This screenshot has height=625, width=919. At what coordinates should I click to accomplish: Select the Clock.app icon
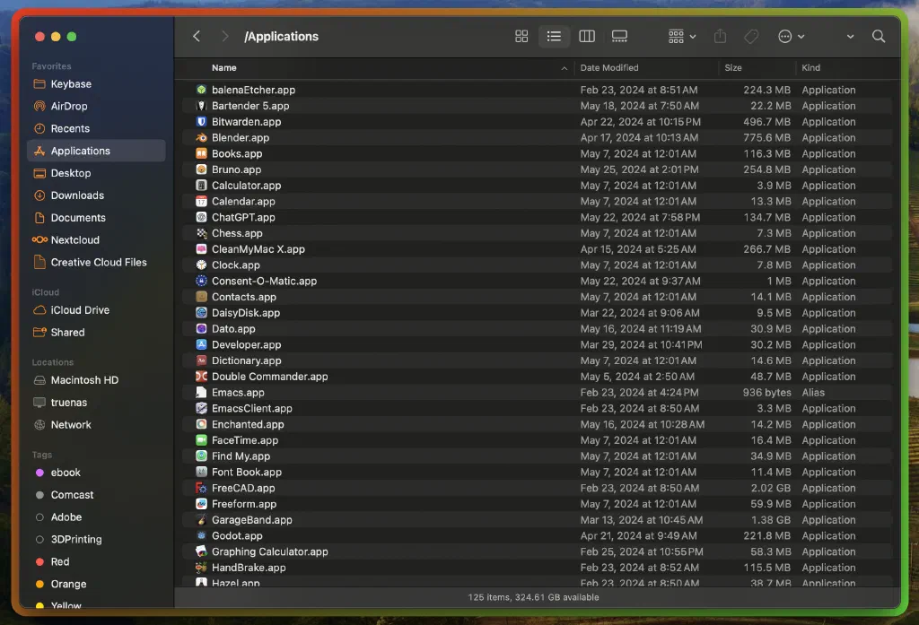pyautogui.click(x=201, y=265)
